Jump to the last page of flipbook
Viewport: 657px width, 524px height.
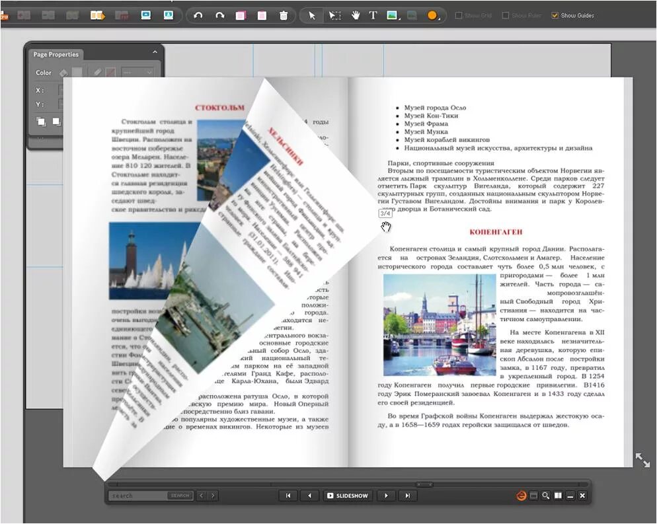coord(407,496)
